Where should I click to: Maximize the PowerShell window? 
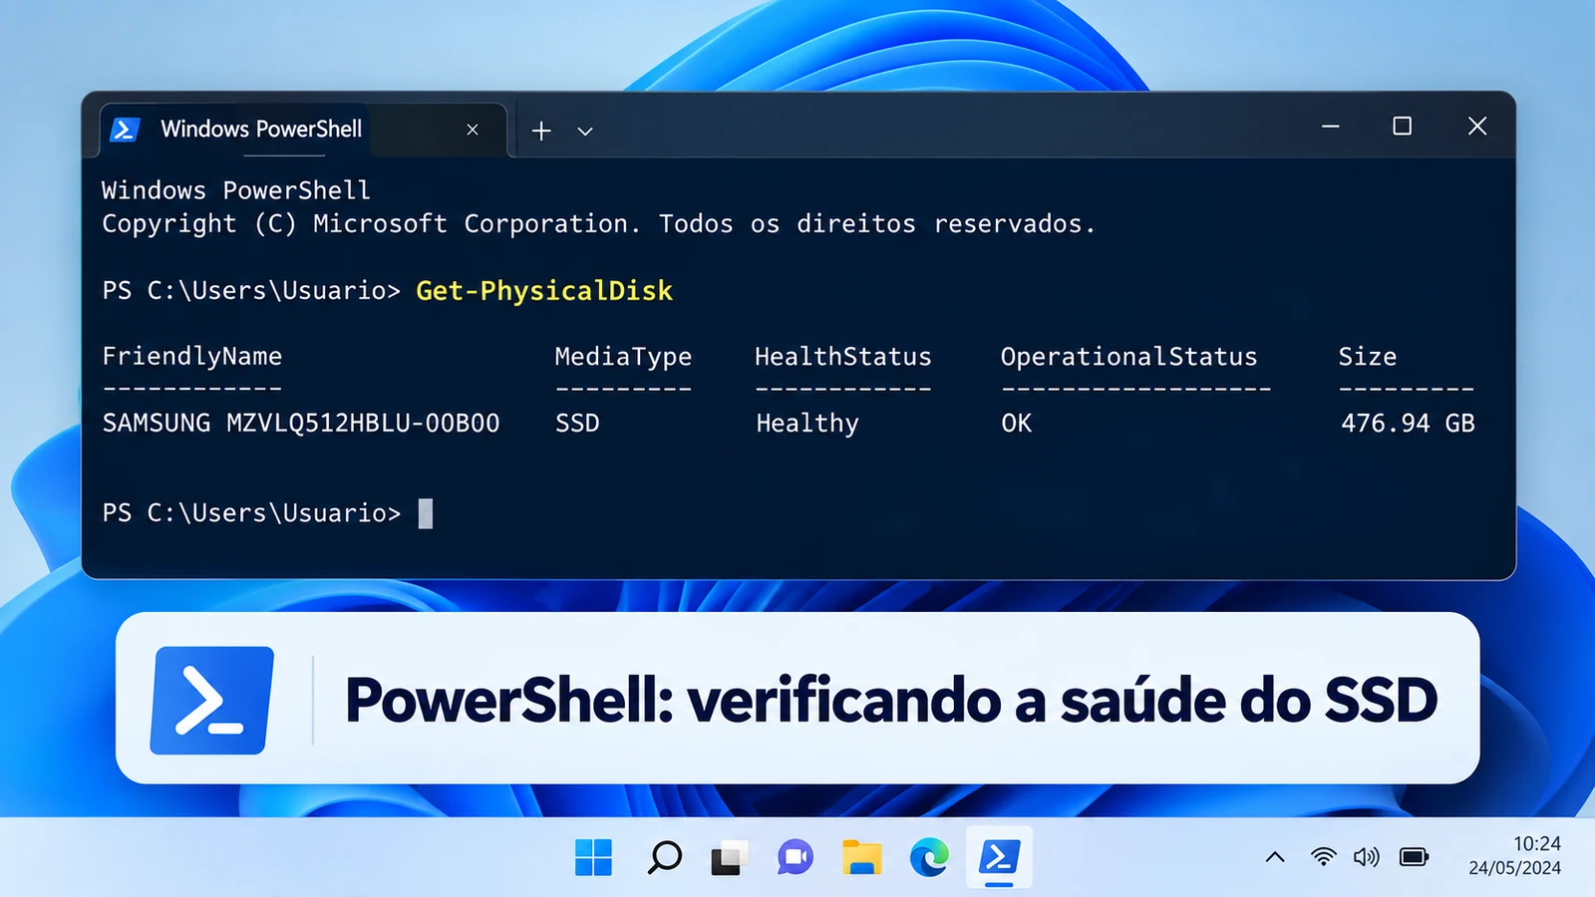click(1402, 126)
